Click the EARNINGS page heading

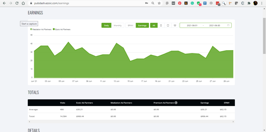point(35,13)
